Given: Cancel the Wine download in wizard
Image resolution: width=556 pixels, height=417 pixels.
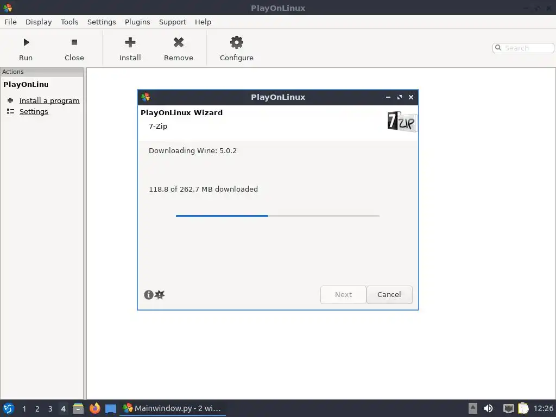Looking at the screenshot, I should tap(389, 295).
